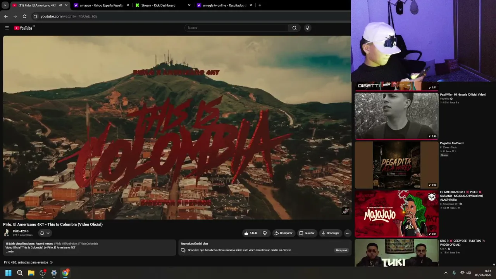This screenshot has height=279, width=496.
Task: View site information icon beside the URL
Action: tap(35, 16)
